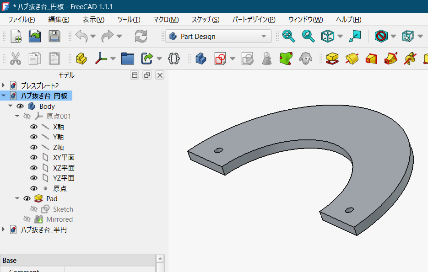Screen dimensions: 428x272
Task: Toggle visibility of Y軸
Action: click(x=33, y=137)
